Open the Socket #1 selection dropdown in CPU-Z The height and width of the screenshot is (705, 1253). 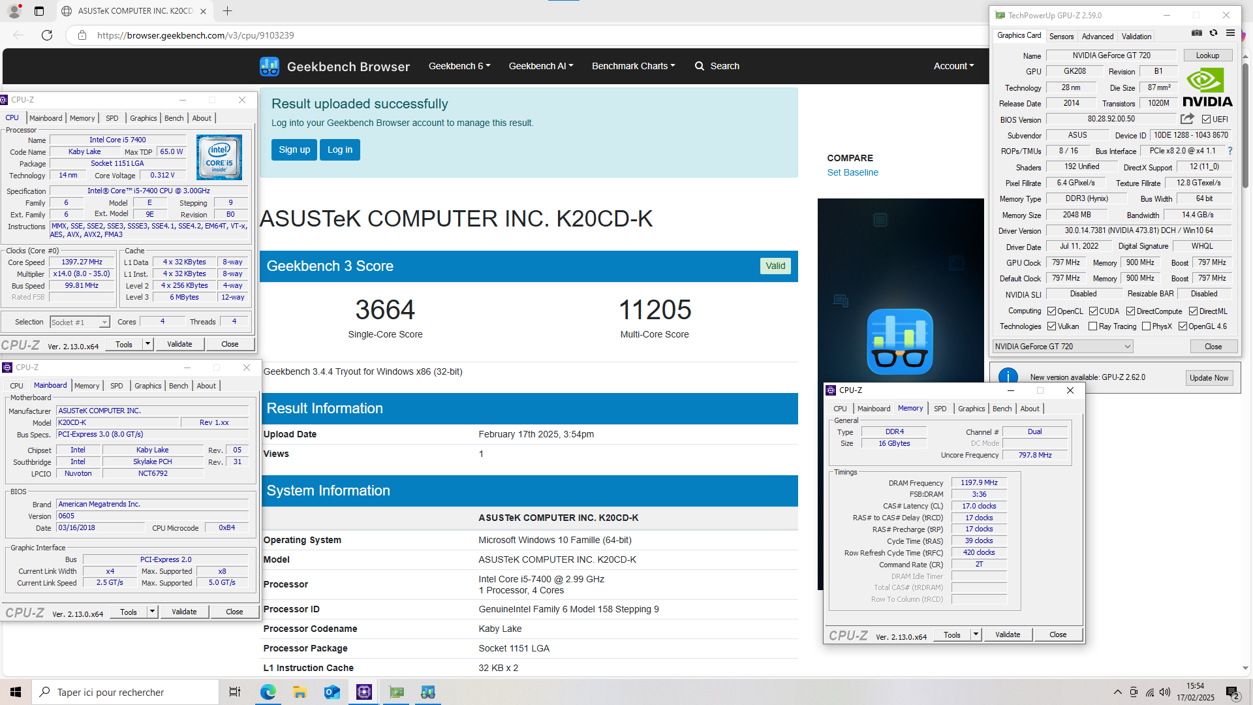80,322
